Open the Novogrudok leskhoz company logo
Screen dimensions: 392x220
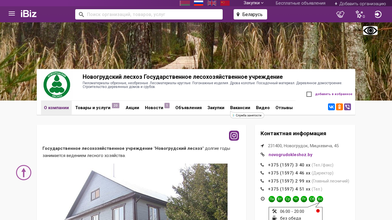click(x=57, y=85)
